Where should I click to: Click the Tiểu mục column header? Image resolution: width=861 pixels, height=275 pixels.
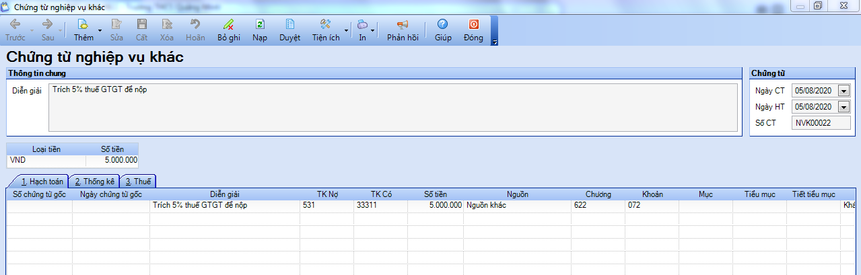pyautogui.click(x=759, y=194)
